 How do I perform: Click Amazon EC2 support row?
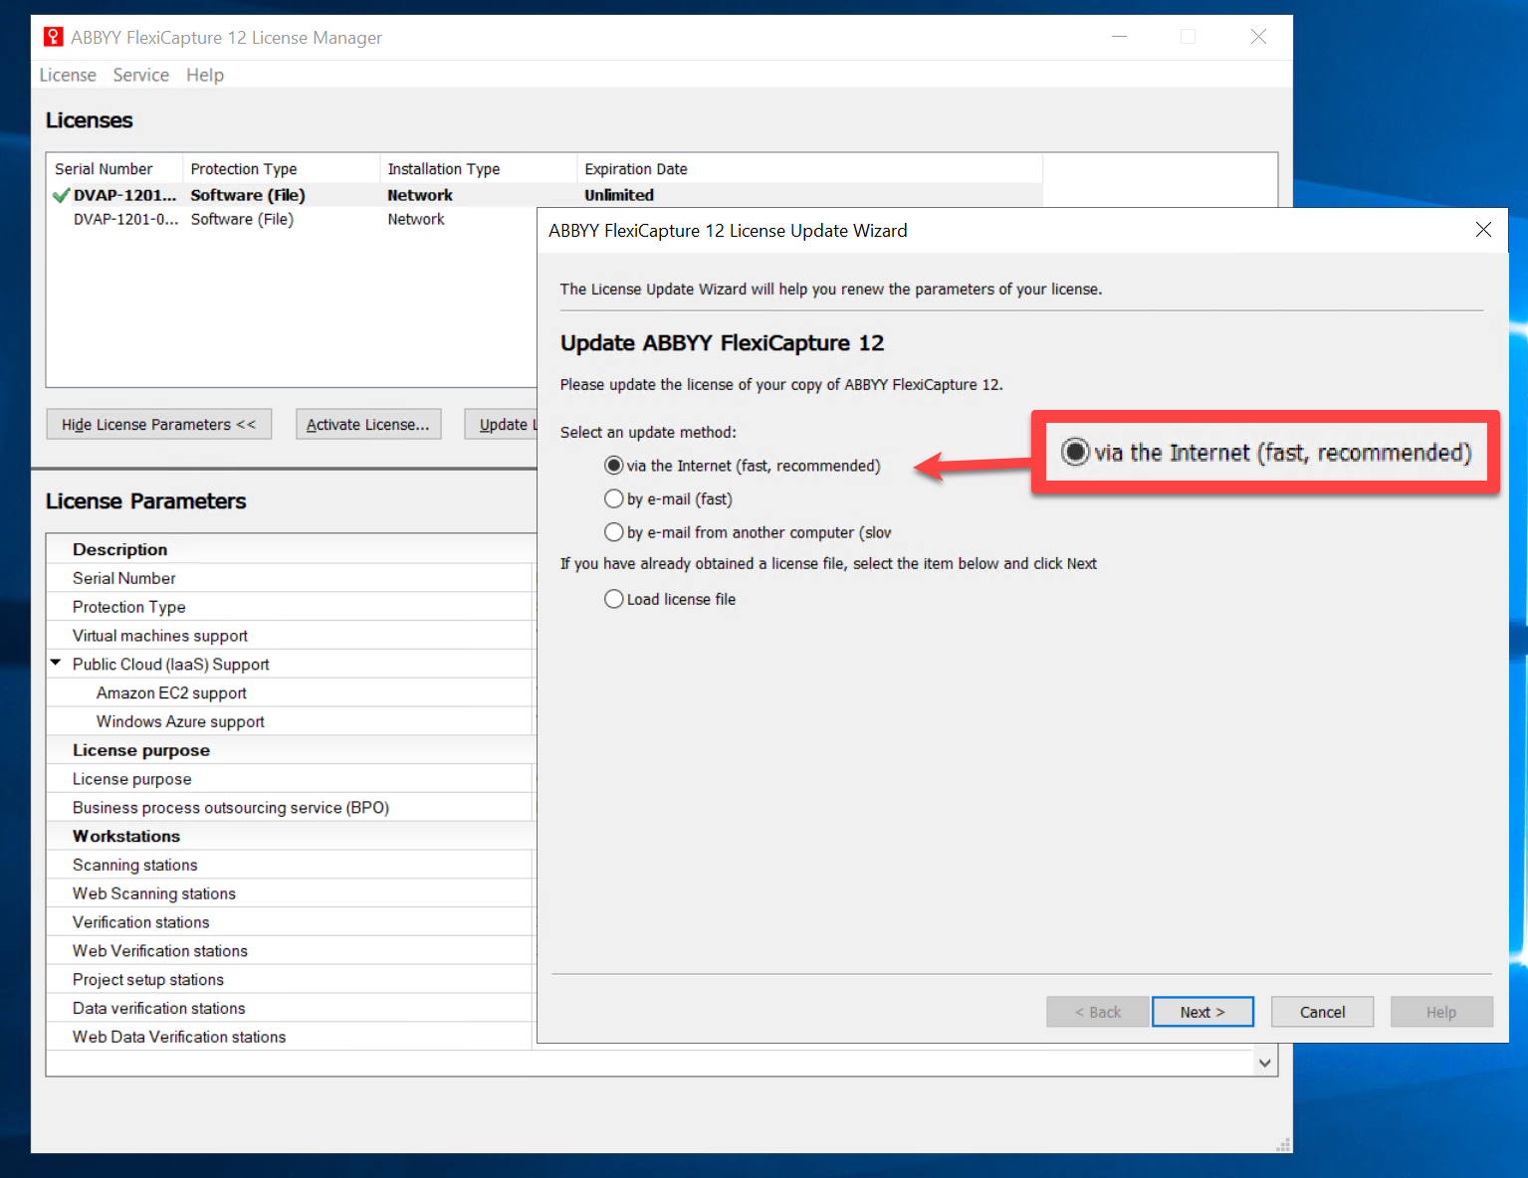coord(290,692)
